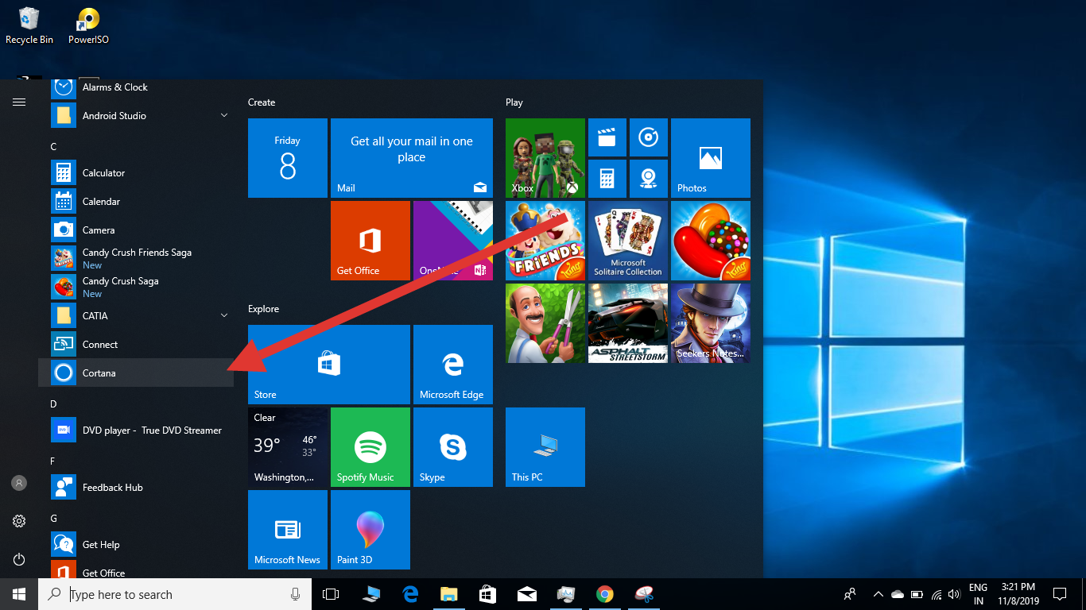The width and height of the screenshot is (1086, 610).
Task: Open the Microsoft News tile
Action: tap(288, 530)
